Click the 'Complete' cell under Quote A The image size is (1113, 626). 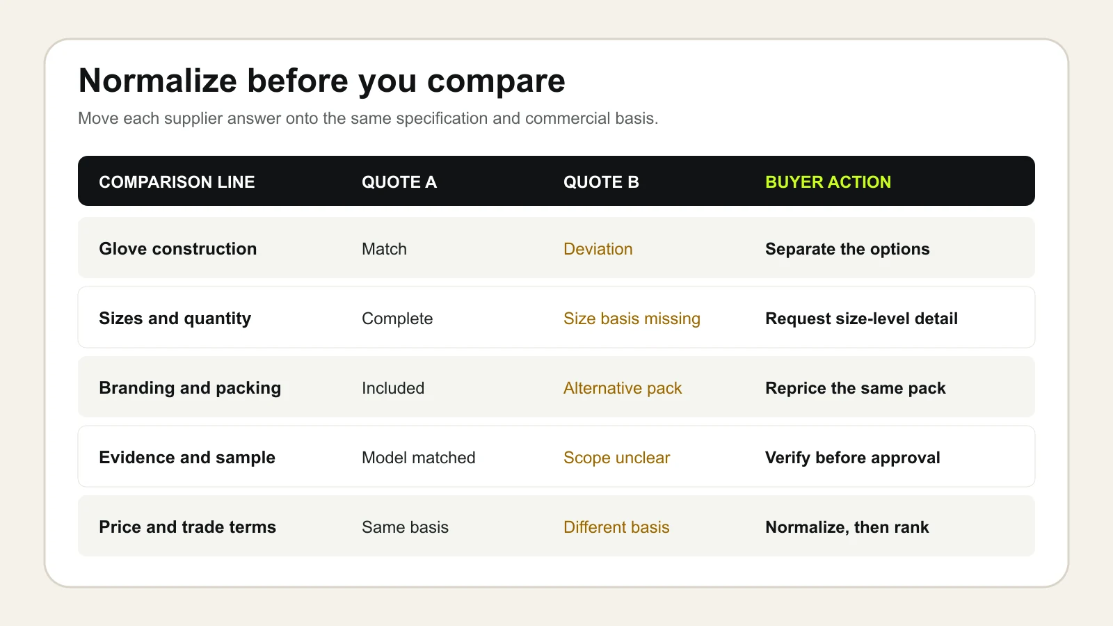(x=397, y=319)
